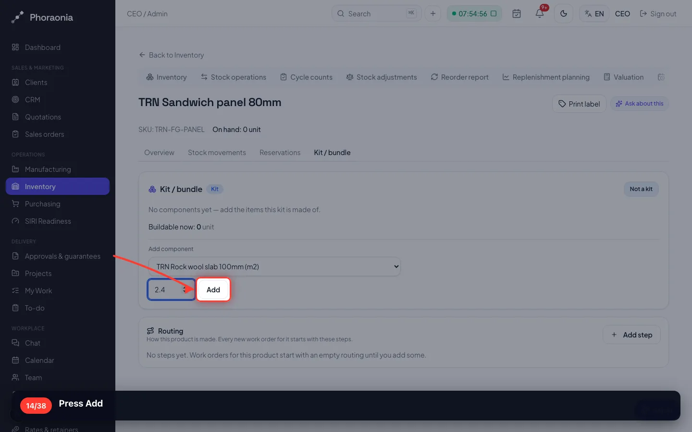This screenshot has width=692, height=432.
Task: Open the Dashboard from the sidebar
Action: pyautogui.click(x=58, y=48)
